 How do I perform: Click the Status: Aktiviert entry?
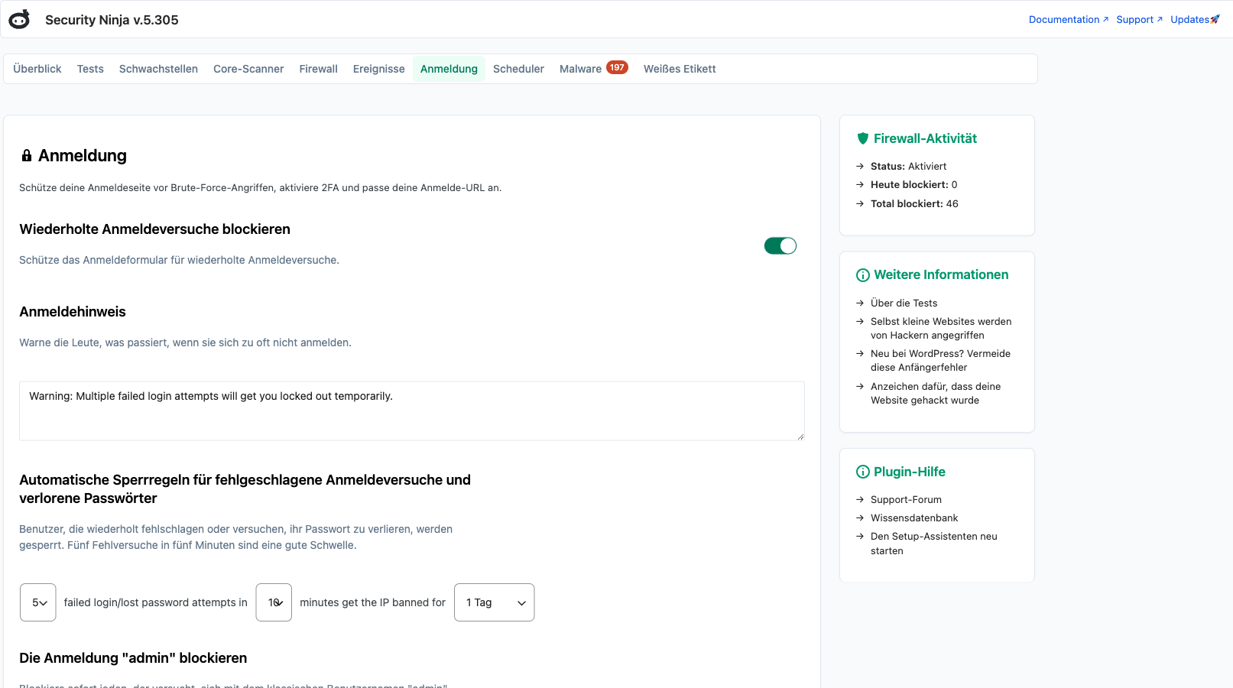click(908, 166)
